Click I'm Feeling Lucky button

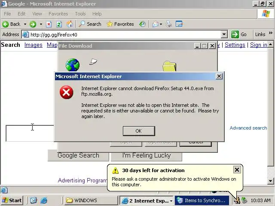(x=147, y=155)
